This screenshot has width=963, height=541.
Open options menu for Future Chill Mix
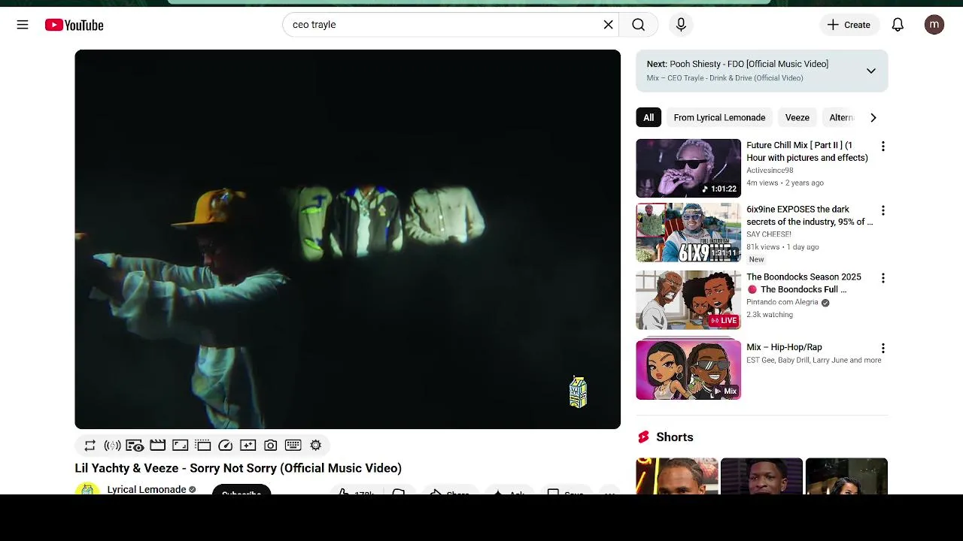(883, 147)
